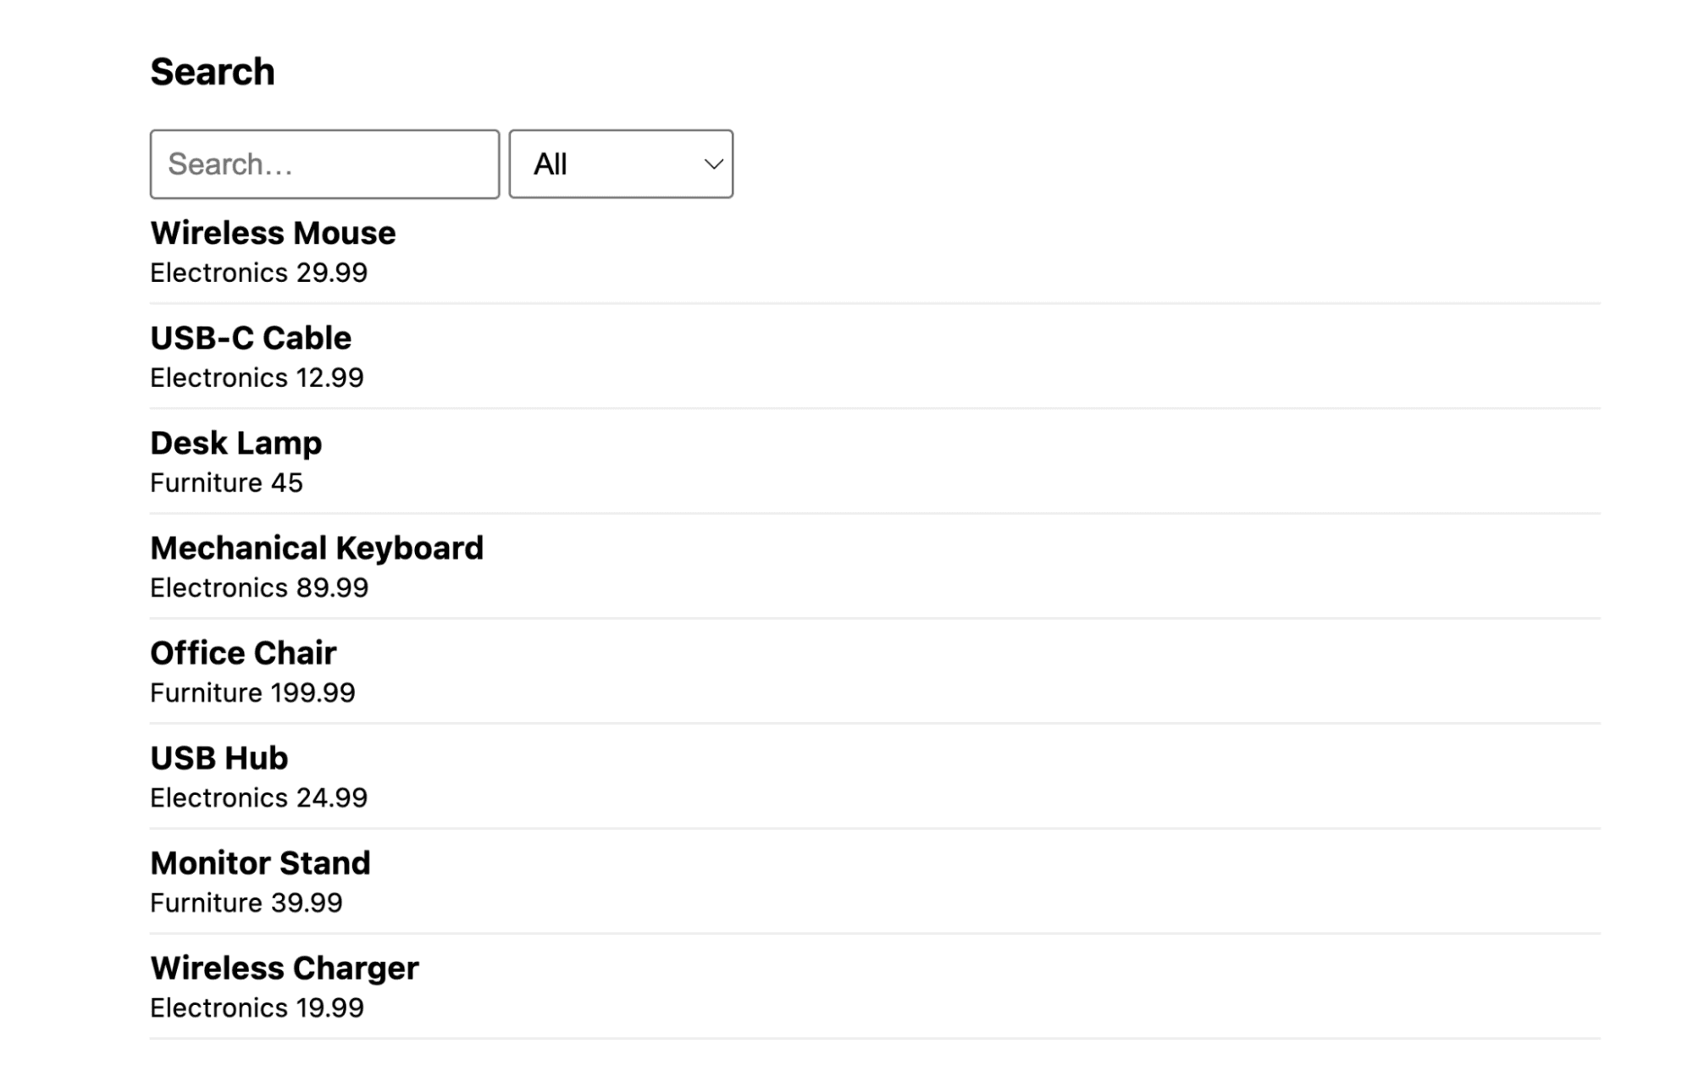Click the Furniture label under Monitor Stand
Image resolution: width=1693 pixels, height=1071 pixels.
click(207, 903)
